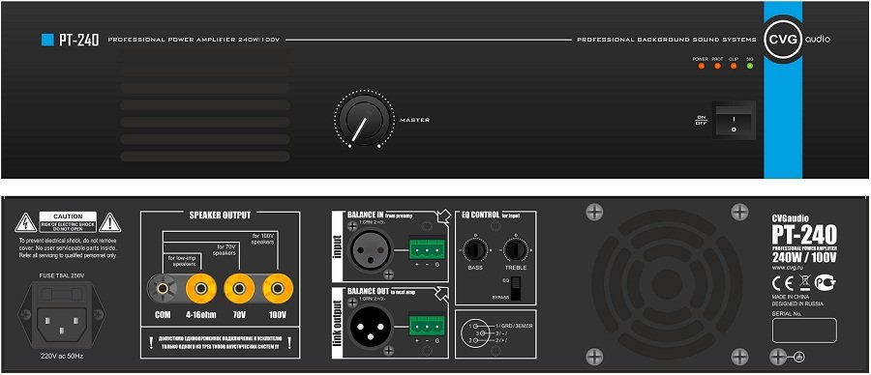Viewport: 871px width, 375px height.
Task: Click the 100V speaker output terminal
Action: (x=278, y=288)
